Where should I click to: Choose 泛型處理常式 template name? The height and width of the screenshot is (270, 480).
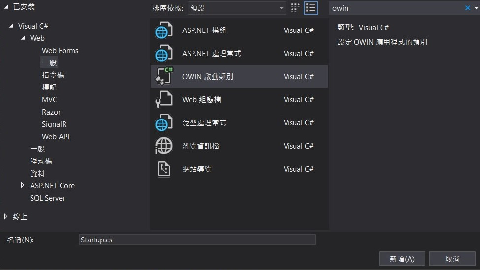(204, 122)
